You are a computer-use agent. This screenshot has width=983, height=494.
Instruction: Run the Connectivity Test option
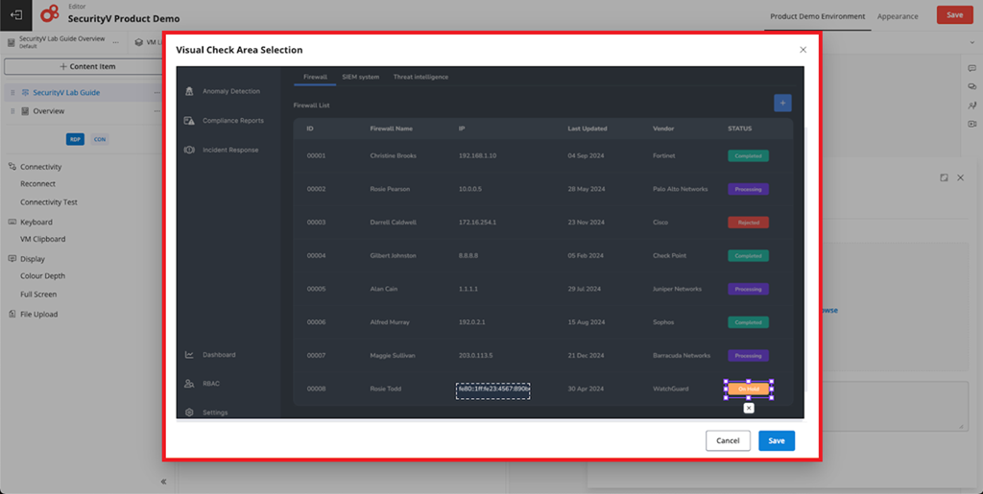coord(49,202)
